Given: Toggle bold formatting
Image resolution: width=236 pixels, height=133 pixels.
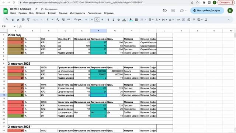Looking at the screenshot, I should click(x=108, y=20).
